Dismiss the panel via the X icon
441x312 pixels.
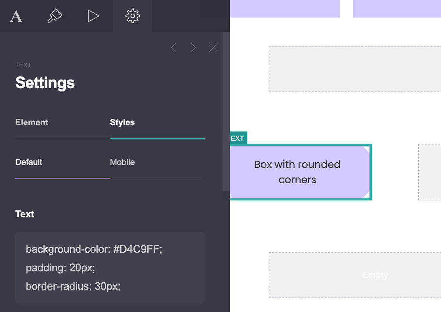tap(213, 47)
